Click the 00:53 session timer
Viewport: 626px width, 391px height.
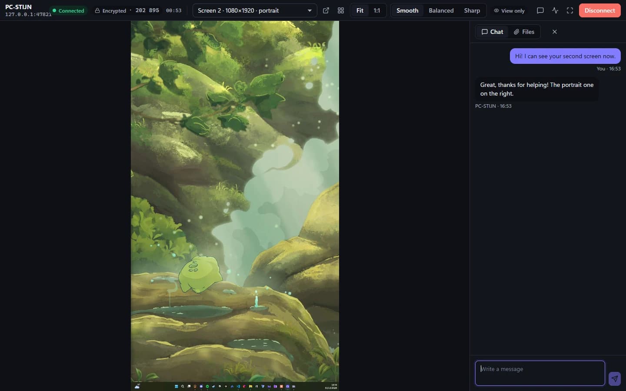[x=173, y=10]
